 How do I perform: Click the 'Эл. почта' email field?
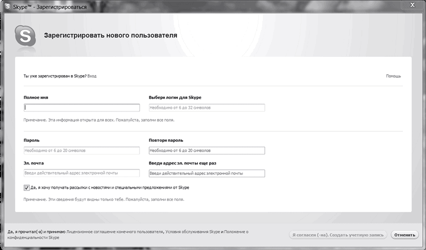point(82,173)
